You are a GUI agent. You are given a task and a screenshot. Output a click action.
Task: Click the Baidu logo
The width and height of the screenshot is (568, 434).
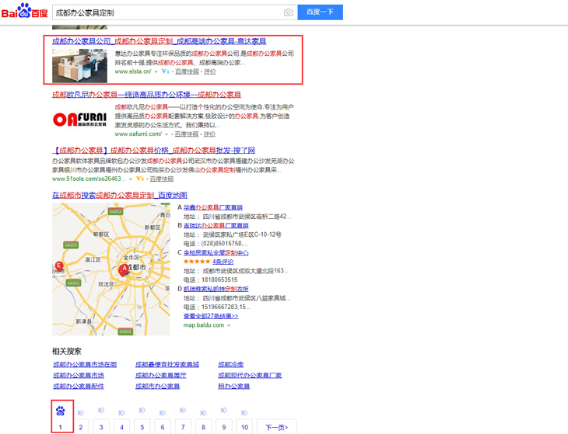pos(25,12)
